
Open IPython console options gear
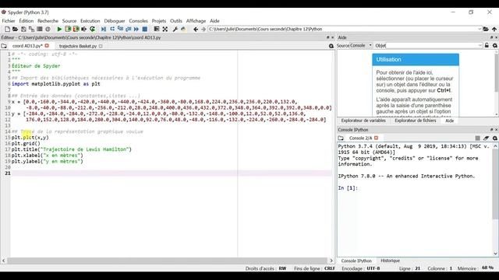tap(495, 138)
